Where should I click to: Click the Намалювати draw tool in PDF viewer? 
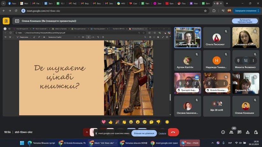[x=24, y=37]
